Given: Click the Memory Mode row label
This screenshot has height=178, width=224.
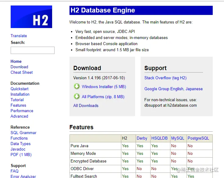Looking at the screenshot, I should [x=83, y=153].
